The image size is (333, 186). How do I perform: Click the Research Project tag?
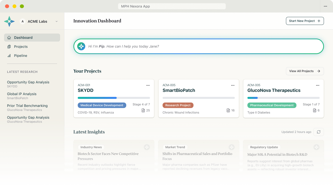178,105
